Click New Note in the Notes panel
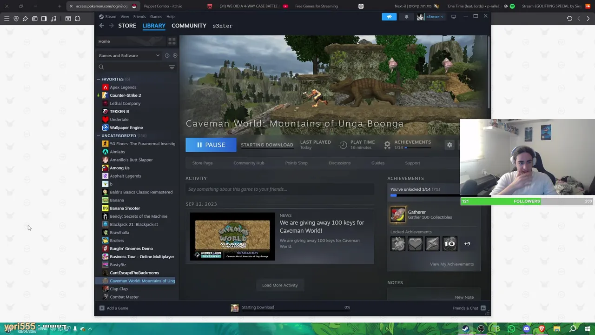 click(x=464, y=297)
